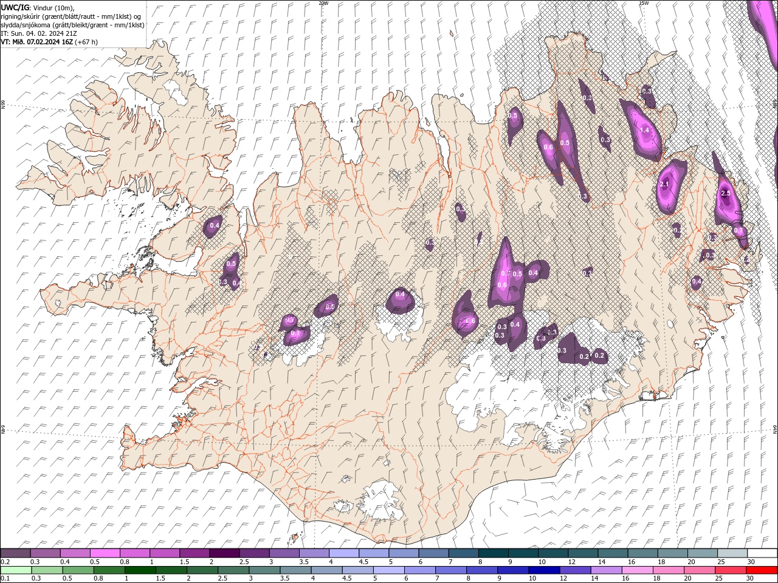Viewport: 778px width, 583px height.
Task: Select the "0.2" label in the upper legend row
Action: coord(5,562)
